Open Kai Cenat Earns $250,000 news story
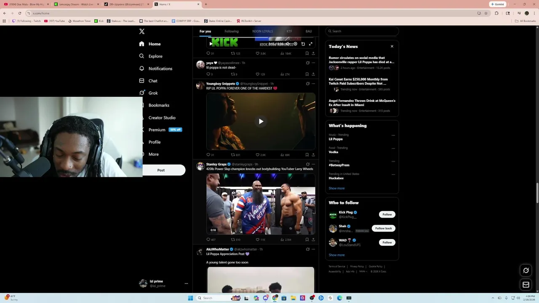The height and width of the screenshot is (303, 539). pos(362,84)
